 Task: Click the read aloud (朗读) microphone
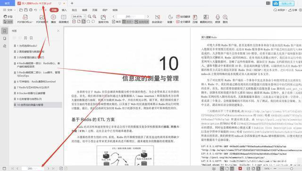pyautogui.click(x=218, y=17)
